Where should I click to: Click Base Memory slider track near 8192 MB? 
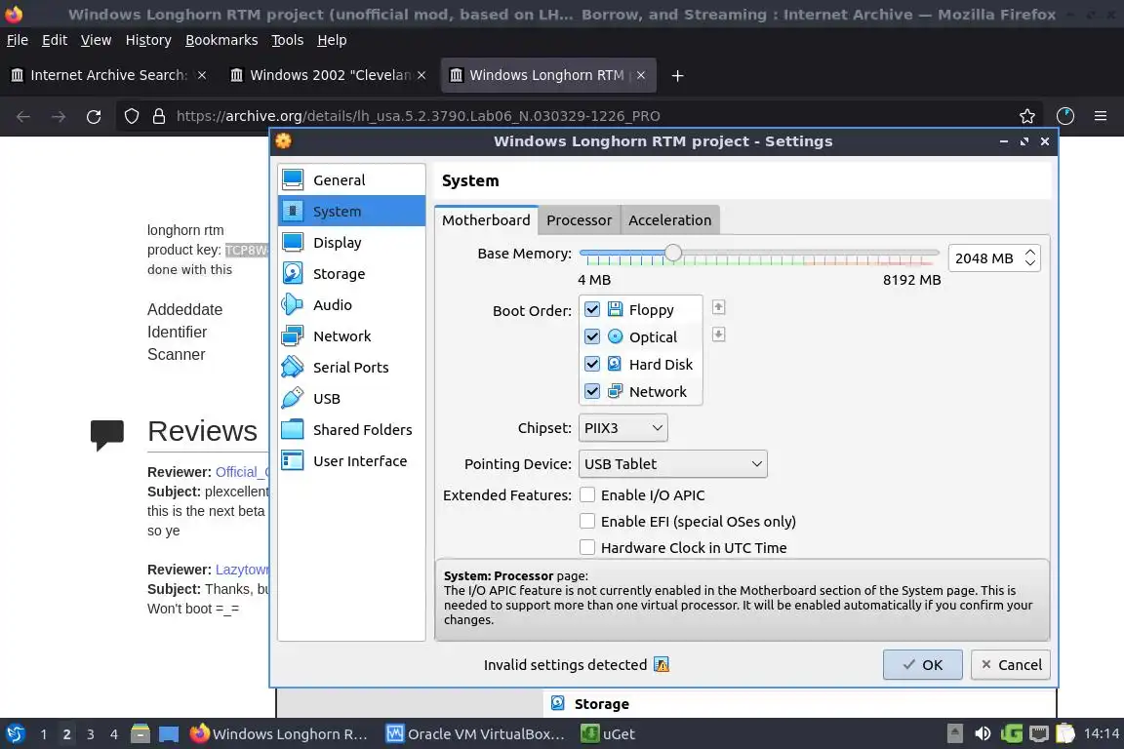(936, 254)
